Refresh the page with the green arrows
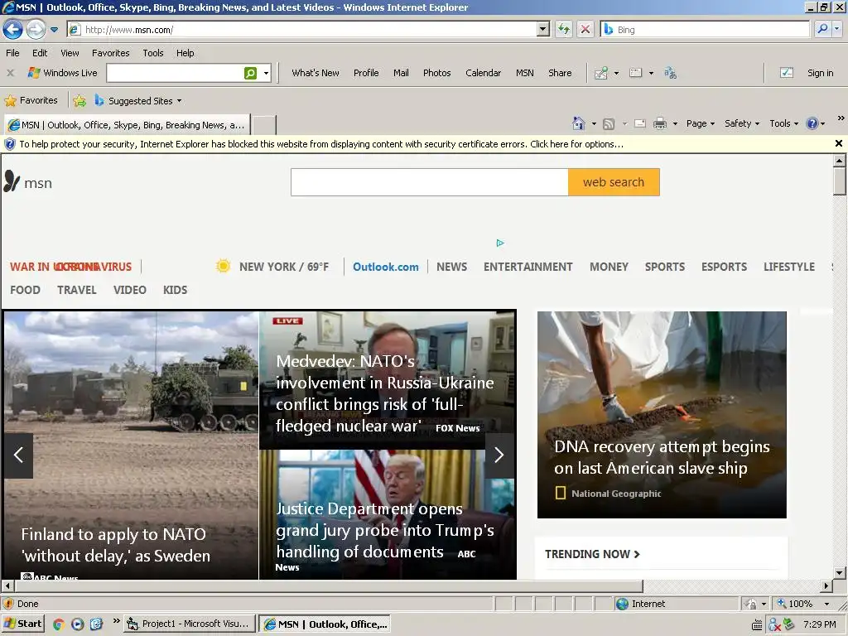Image resolution: width=848 pixels, height=636 pixels. [x=564, y=30]
